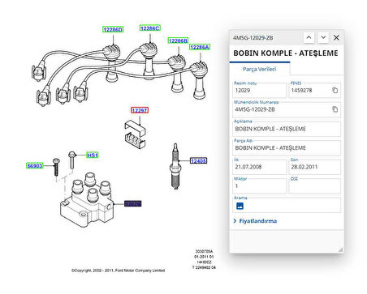Select screw label 56903
Viewport: 367px width, 294px height.
click(x=35, y=166)
